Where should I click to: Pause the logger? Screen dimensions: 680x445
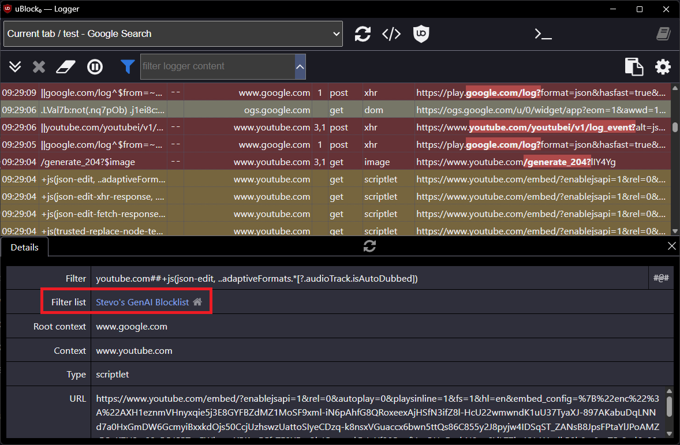click(95, 67)
